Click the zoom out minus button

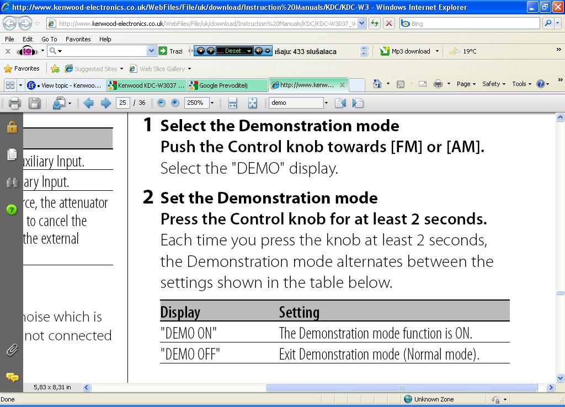(161, 103)
